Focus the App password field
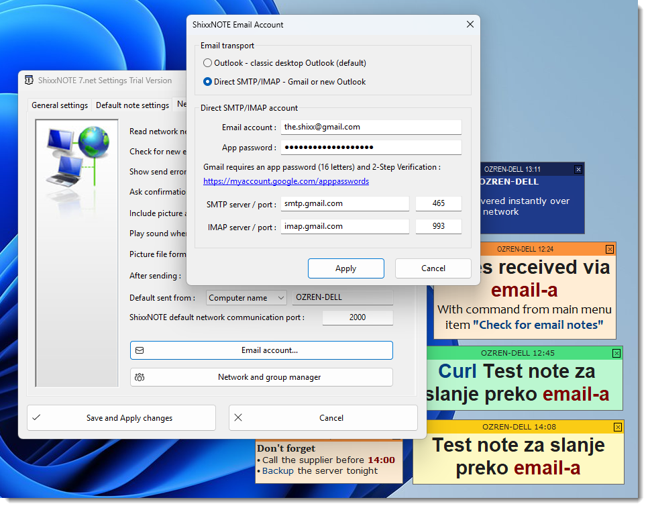648x508 pixels. [371, 148]
